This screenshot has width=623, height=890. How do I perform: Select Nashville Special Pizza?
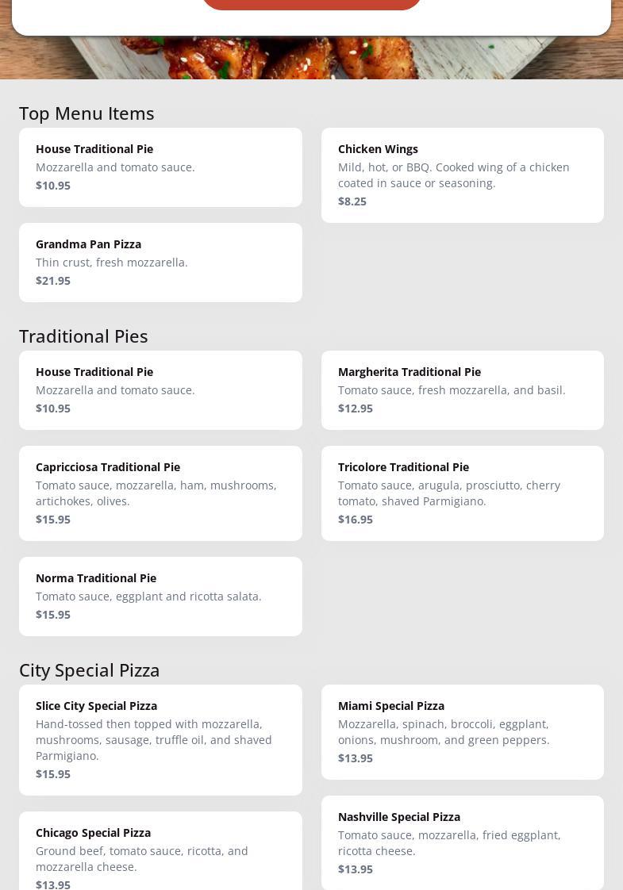pos(462,842)
